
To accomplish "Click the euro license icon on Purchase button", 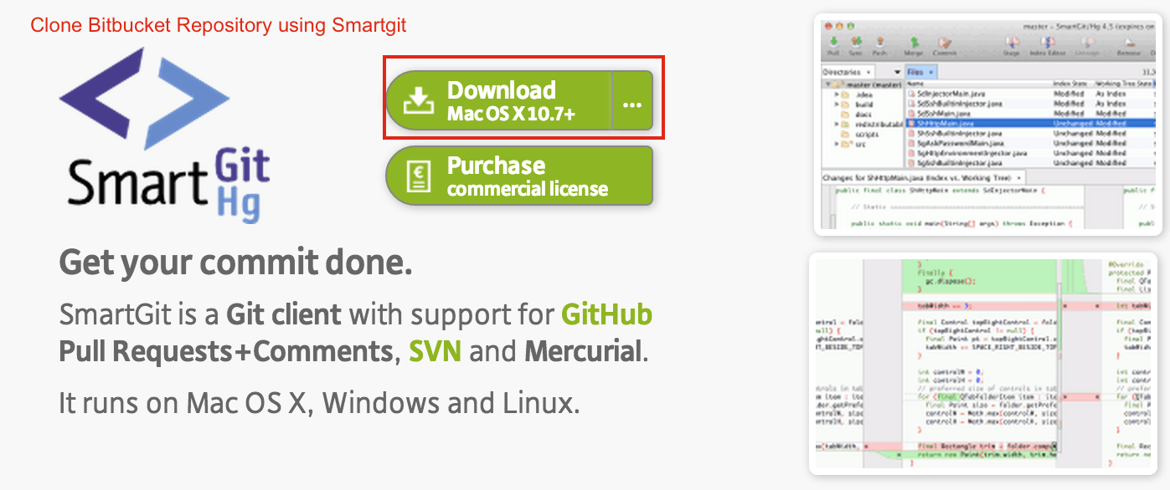I will coord(418,176).
